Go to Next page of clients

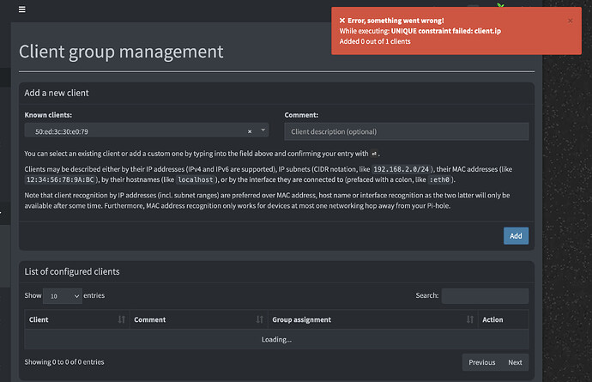pyautogui.click(x=515, y=362)
